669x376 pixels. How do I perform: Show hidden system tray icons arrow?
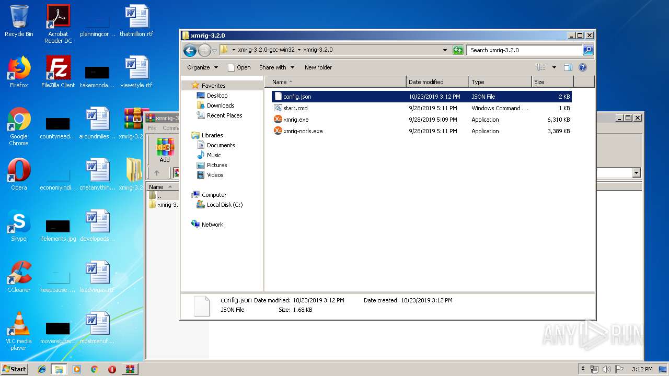[583, 369]
